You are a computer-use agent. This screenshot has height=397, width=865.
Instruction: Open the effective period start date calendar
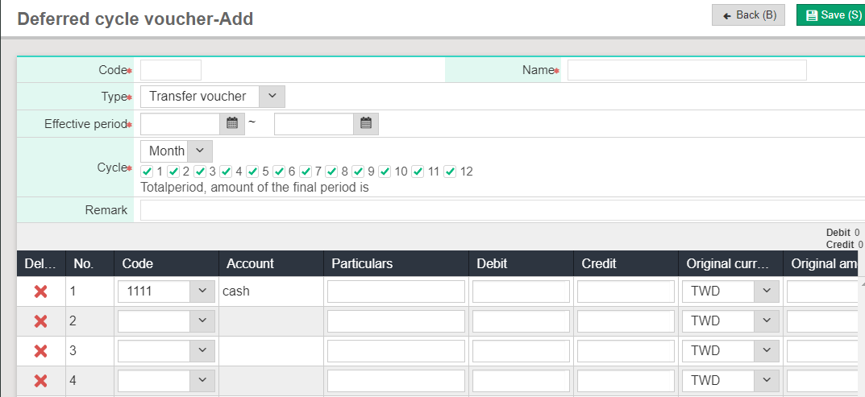pos(232,124)
